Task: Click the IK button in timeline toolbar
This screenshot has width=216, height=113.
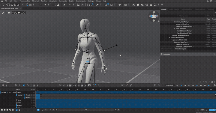Action: coord(76,85)
